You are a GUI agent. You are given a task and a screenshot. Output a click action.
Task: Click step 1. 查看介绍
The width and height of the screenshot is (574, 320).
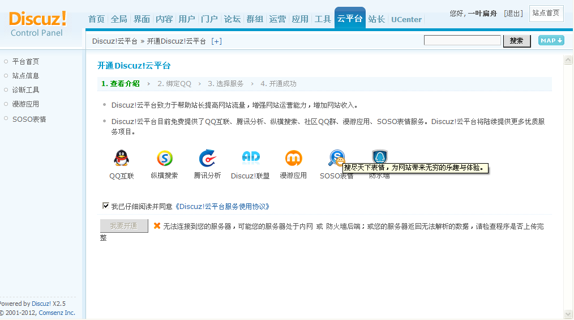(x=121, y=84)
